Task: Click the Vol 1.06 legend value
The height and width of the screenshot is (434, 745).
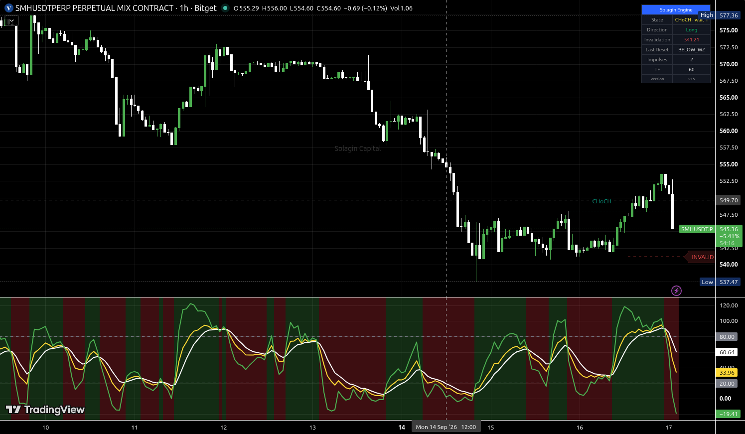Action: coord(401,8)
